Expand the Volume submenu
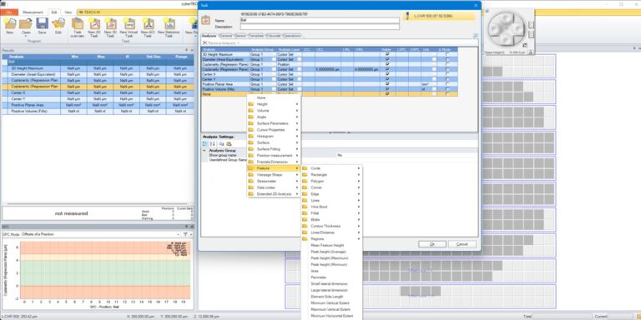The height and width of the screenshot is (320, 641). (274, 111)
